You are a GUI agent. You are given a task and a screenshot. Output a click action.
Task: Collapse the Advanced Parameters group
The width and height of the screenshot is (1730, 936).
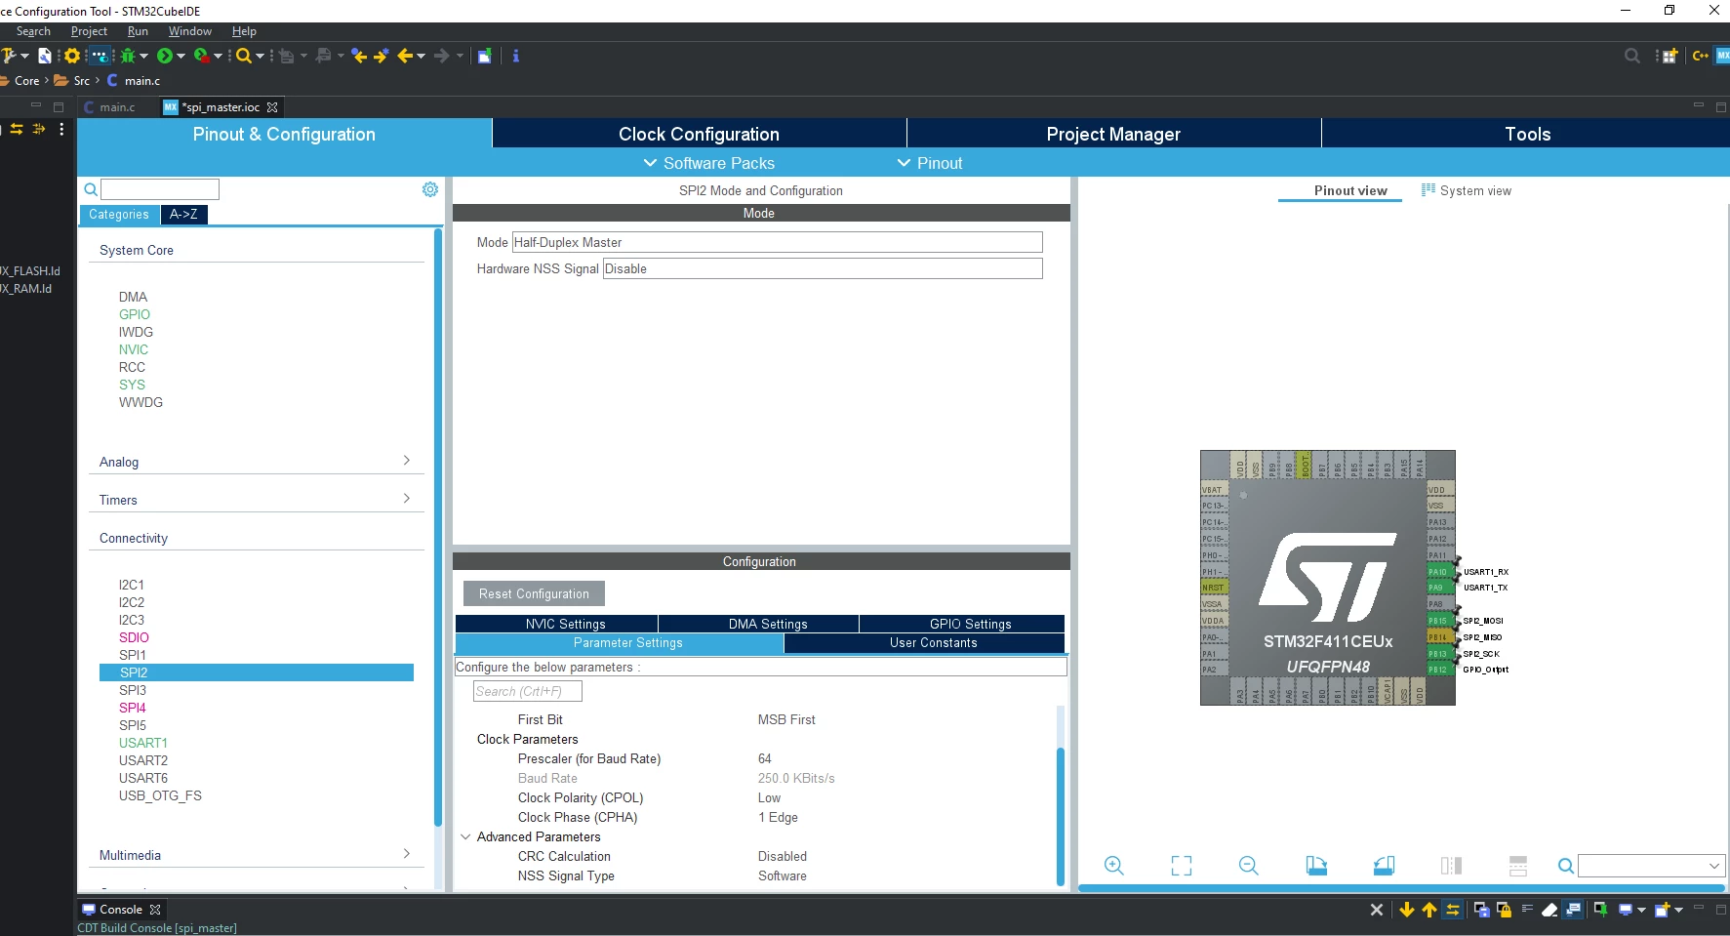click(465, 836)
